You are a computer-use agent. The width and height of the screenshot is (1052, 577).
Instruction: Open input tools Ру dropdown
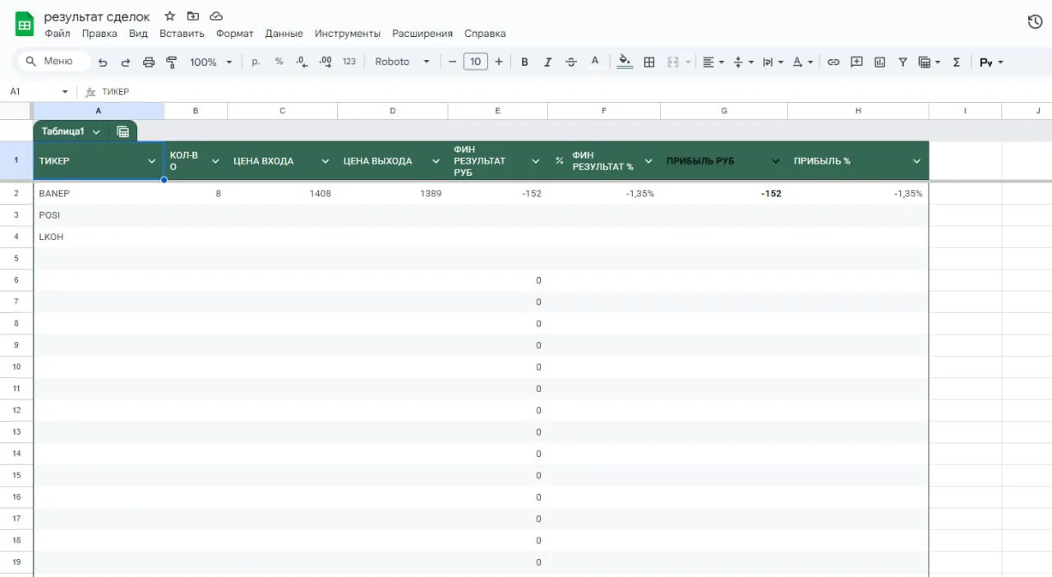pyautogui.click(x=991, y=62)
